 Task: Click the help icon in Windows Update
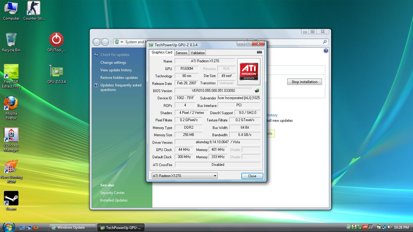pyautogui.click(x=326, y=51)
